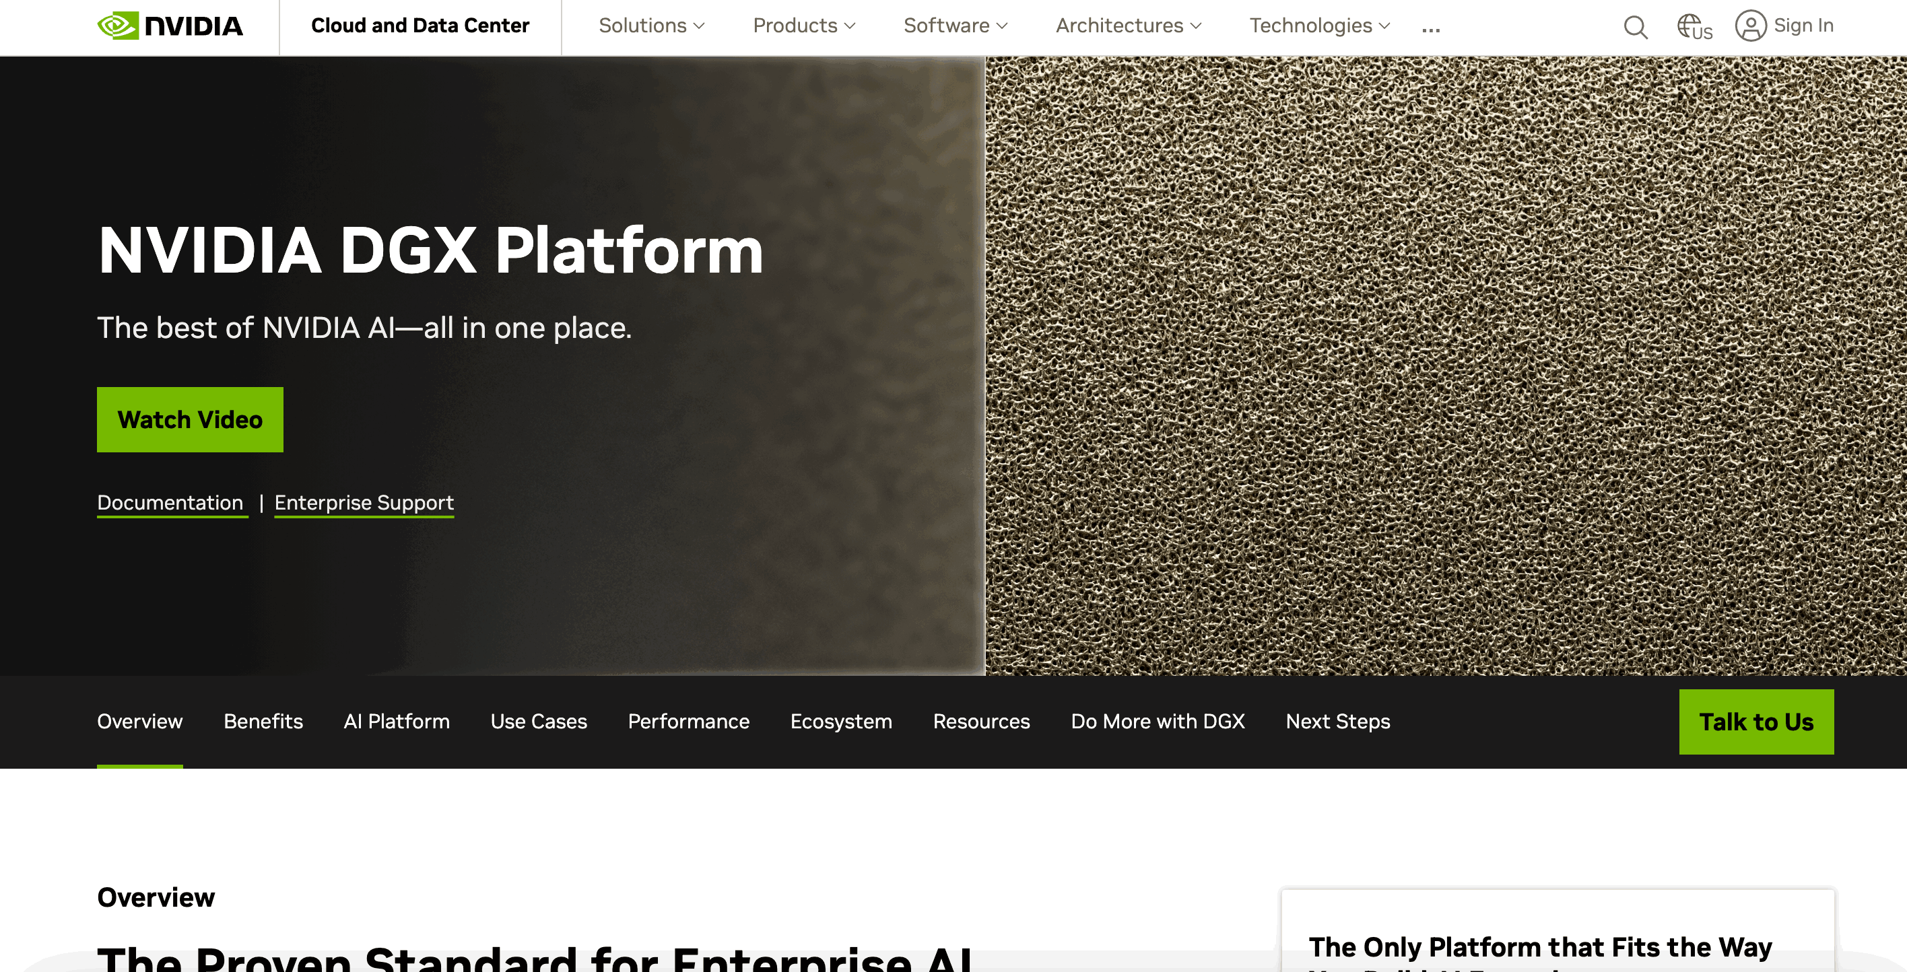Open the Enterprise Support link
Image resolution: width=1907 pixels, height=972 pixels.
pos(364,503)
